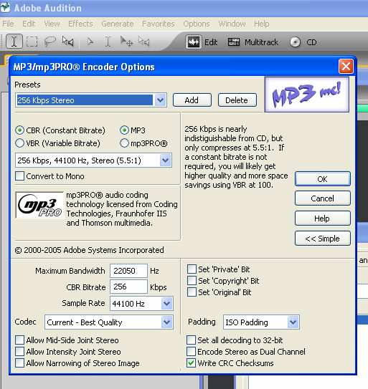Confirm with the OK button
Screen dimensions: 368x389
coord(323,179)
